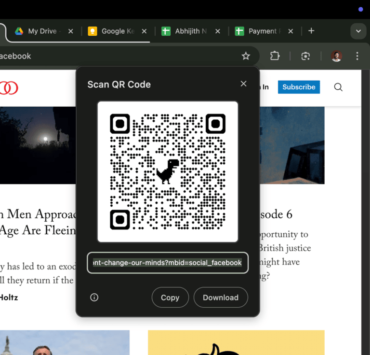The height and width of the screenshot is (355, 370).
Task: Click the QR code image
Action: pos(168,172)
